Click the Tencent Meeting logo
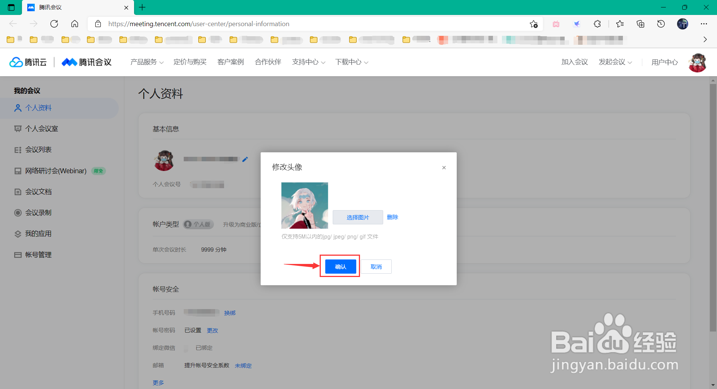This screenshot has height=389, width=717. [x=87, y=62]
